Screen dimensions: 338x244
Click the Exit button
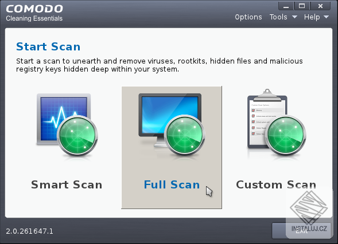coord(301,231)
